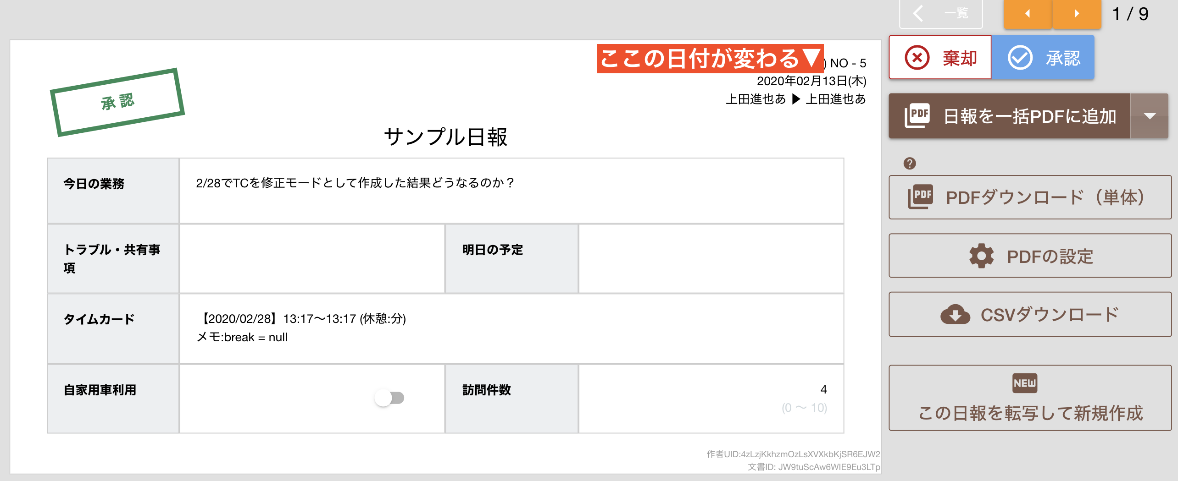
Task: Expand the dropdown beside 日報を一括PDFに追加
Action: click(1150, 116)
